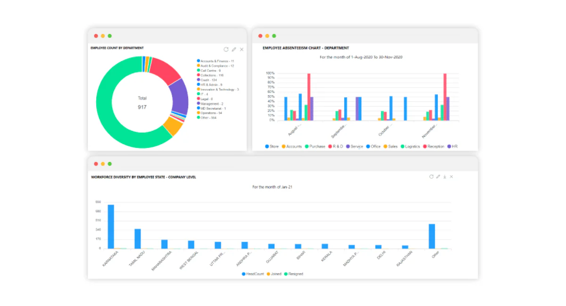Download the Workforce Diversity chart
The height and width of the screenshot is (306, 566).
(x=444, y=177)
